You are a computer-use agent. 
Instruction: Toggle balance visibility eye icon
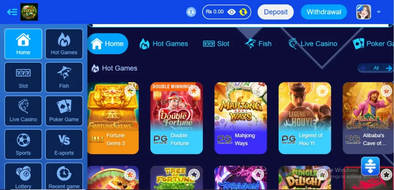coord(231,12)
